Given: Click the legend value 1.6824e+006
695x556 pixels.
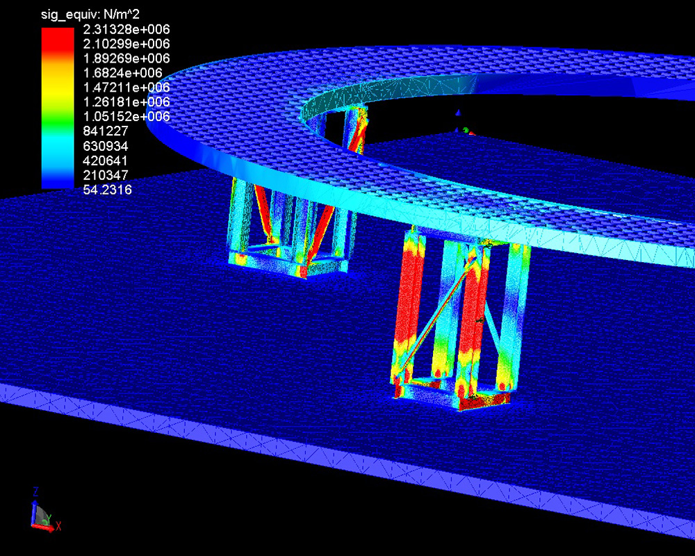Looking at the screenshot, I should click(x=132, y=73).
